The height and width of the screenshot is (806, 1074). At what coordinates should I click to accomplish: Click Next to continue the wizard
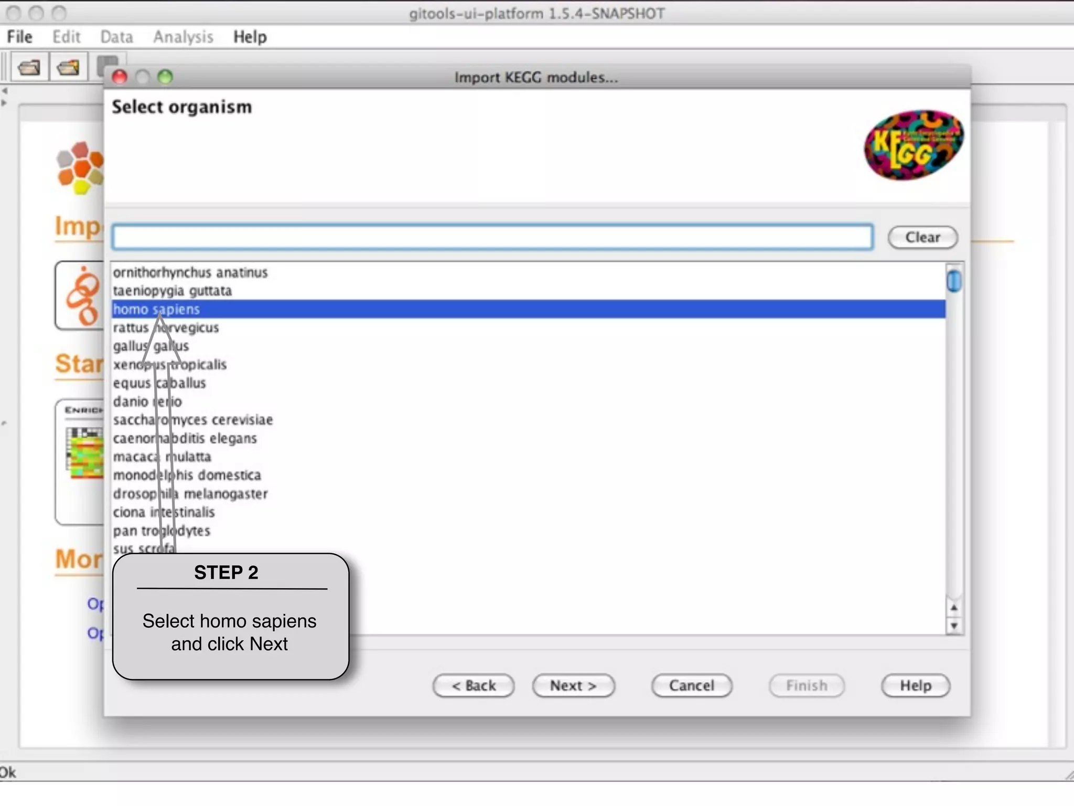(573, 685)
